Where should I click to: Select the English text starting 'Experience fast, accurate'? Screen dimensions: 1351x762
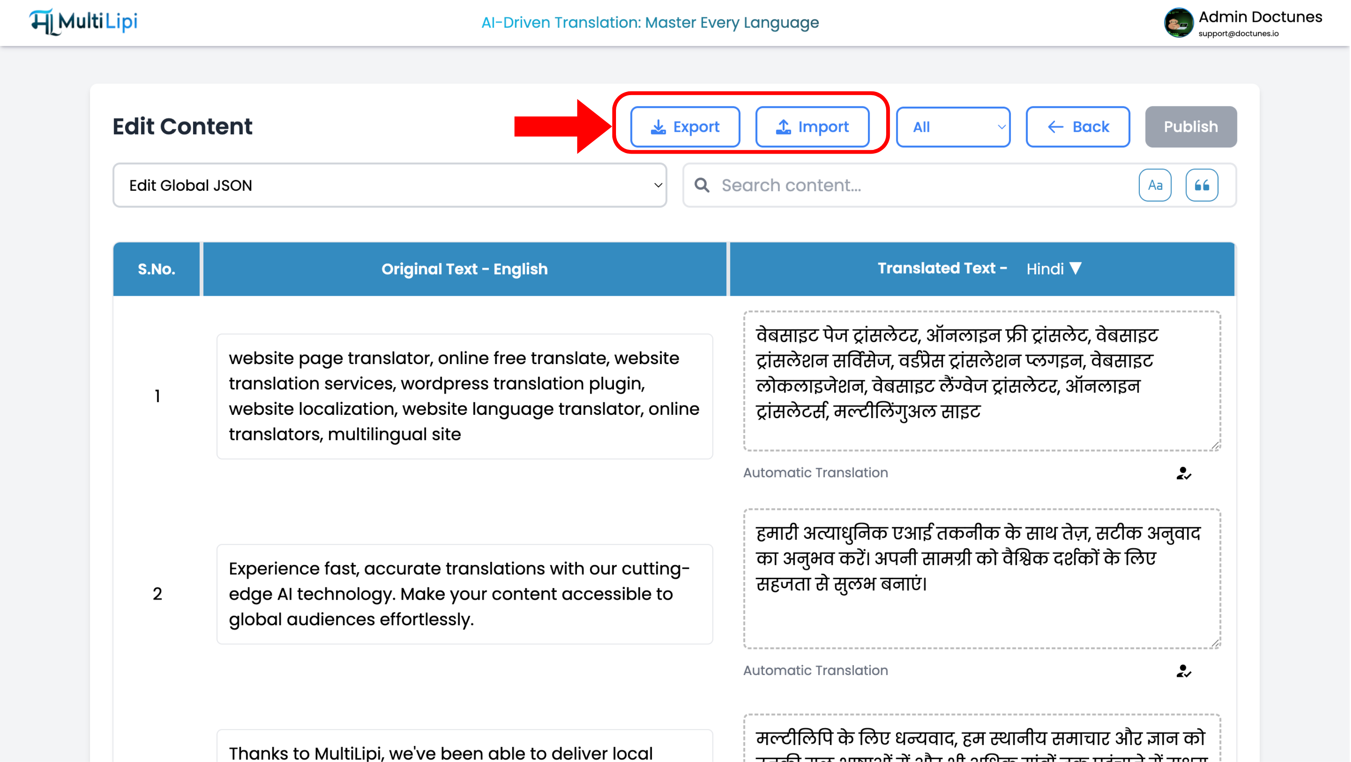[464, 594]
